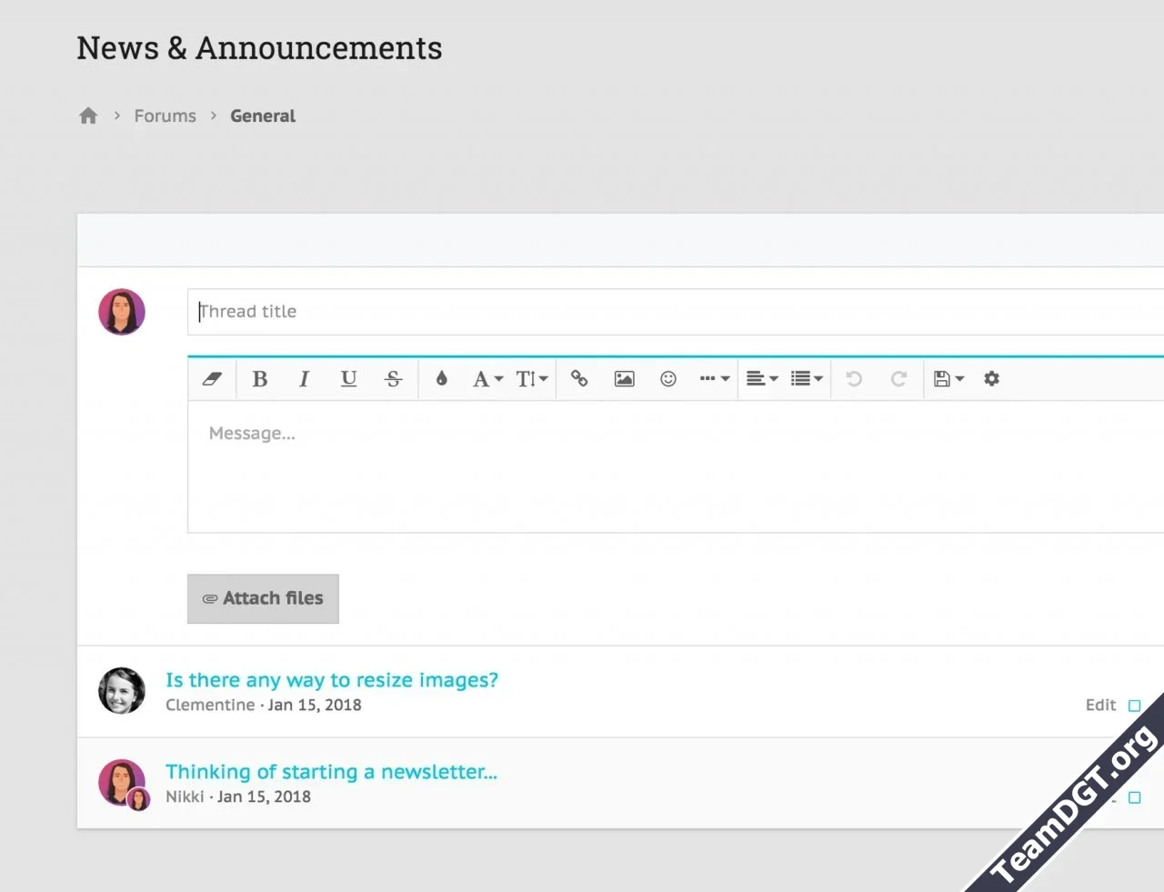This screenshot has width=1164, height=892.
Task: Toggle bold formatting in editor
Action: pyautogui.click(x=260, y=379)
